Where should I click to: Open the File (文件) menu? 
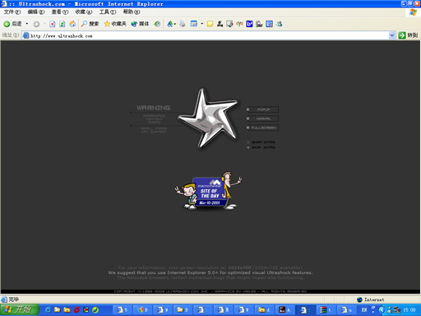[12, 12]
